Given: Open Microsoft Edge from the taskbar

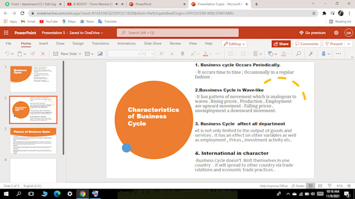Looking at the screenshot, I should pos(57,194).
